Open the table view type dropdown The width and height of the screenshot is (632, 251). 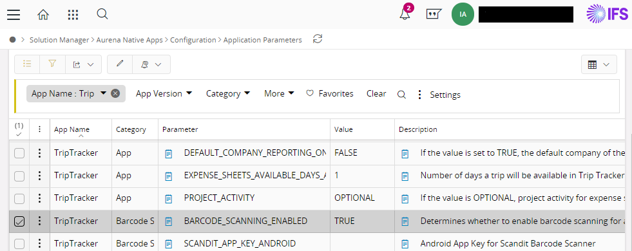[x=599, y=64]
